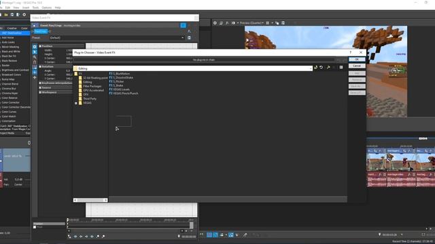The height and width of the screenshot is (244, 435).
Task: Click the Views icon in Plug-In Chooser
Action: coord(341,67)
